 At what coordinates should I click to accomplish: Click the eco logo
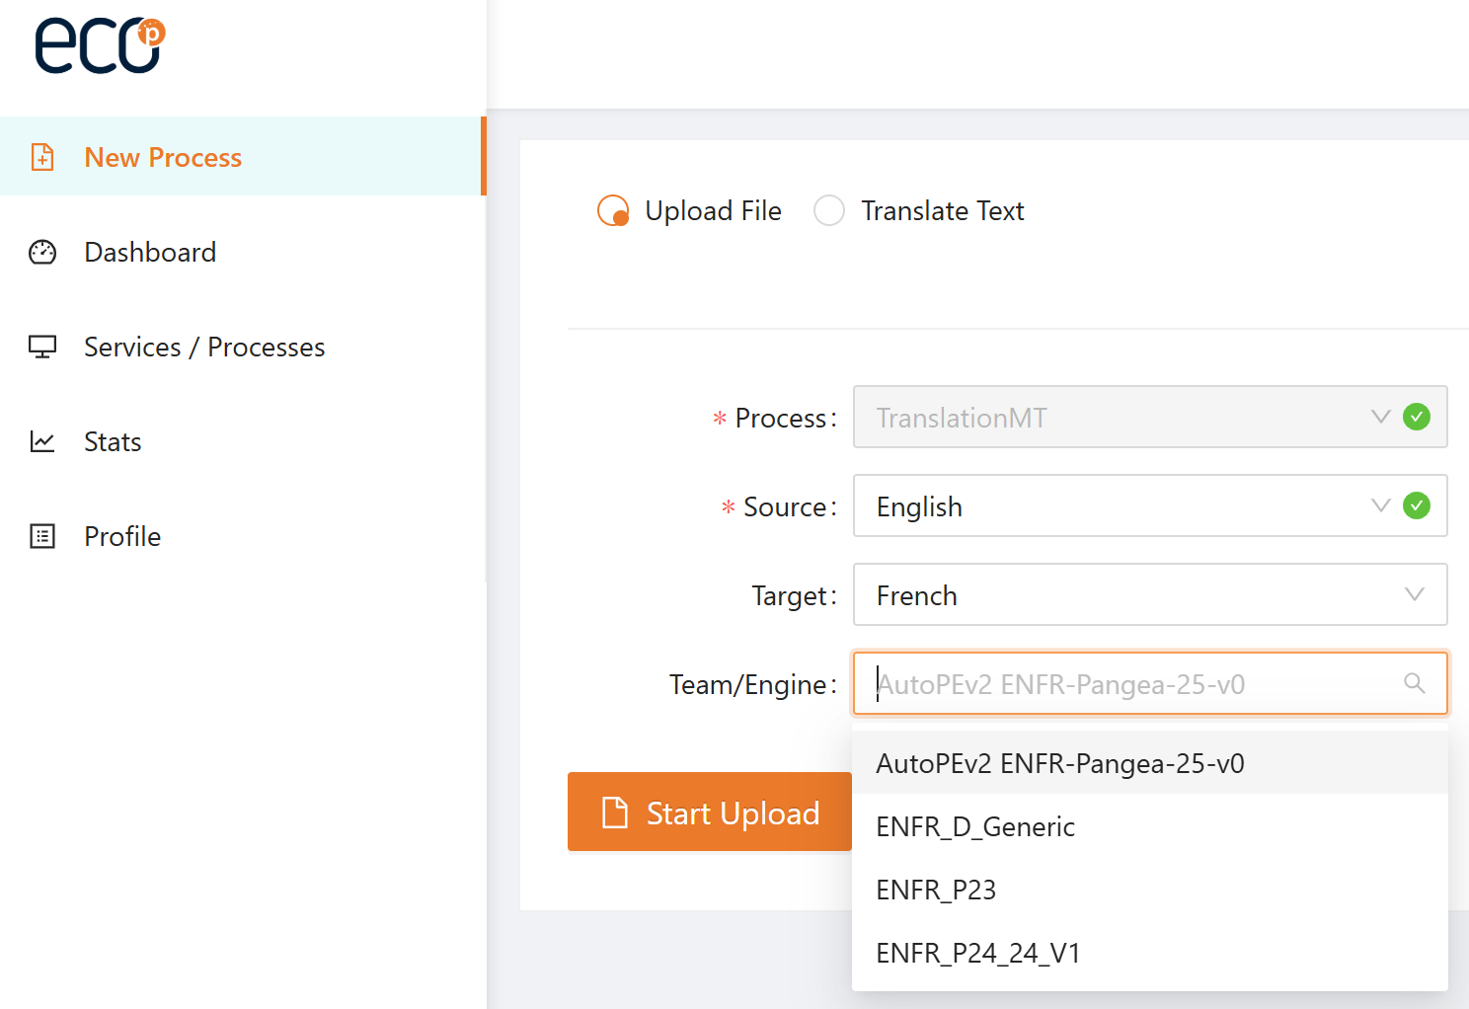[x=99, y=46]
